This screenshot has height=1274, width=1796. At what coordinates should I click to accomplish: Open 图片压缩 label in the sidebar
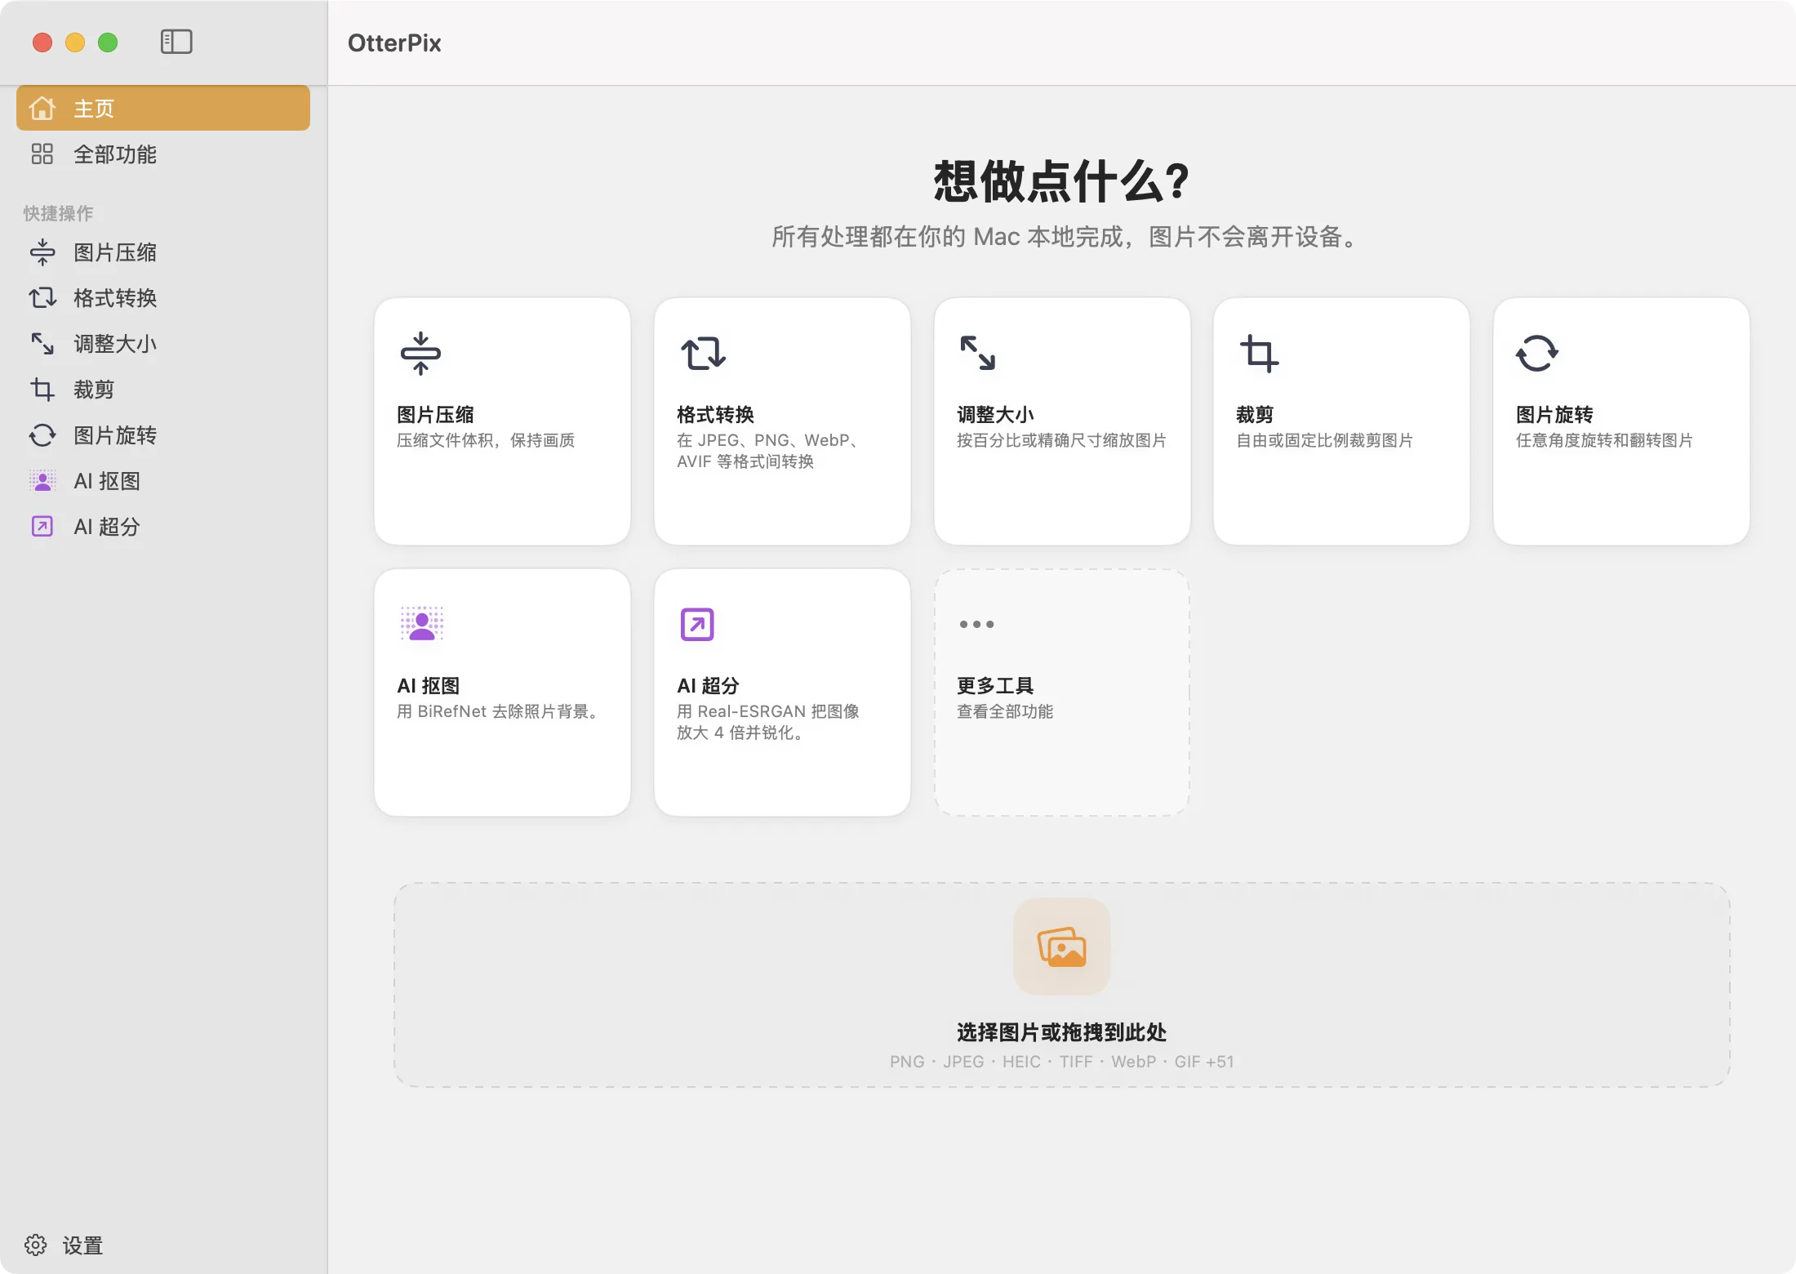pos(115,252)
